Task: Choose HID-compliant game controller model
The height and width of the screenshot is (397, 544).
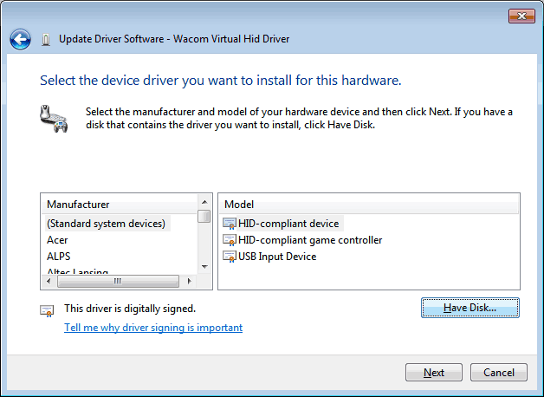Action: [310, 240]
